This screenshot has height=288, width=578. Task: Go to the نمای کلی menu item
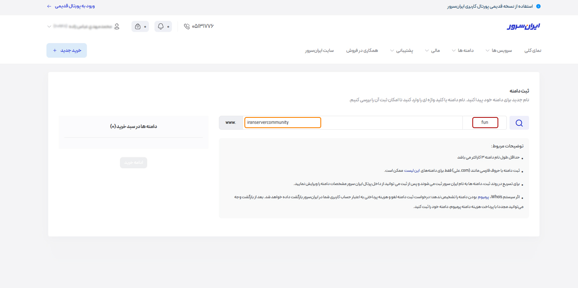533,50
